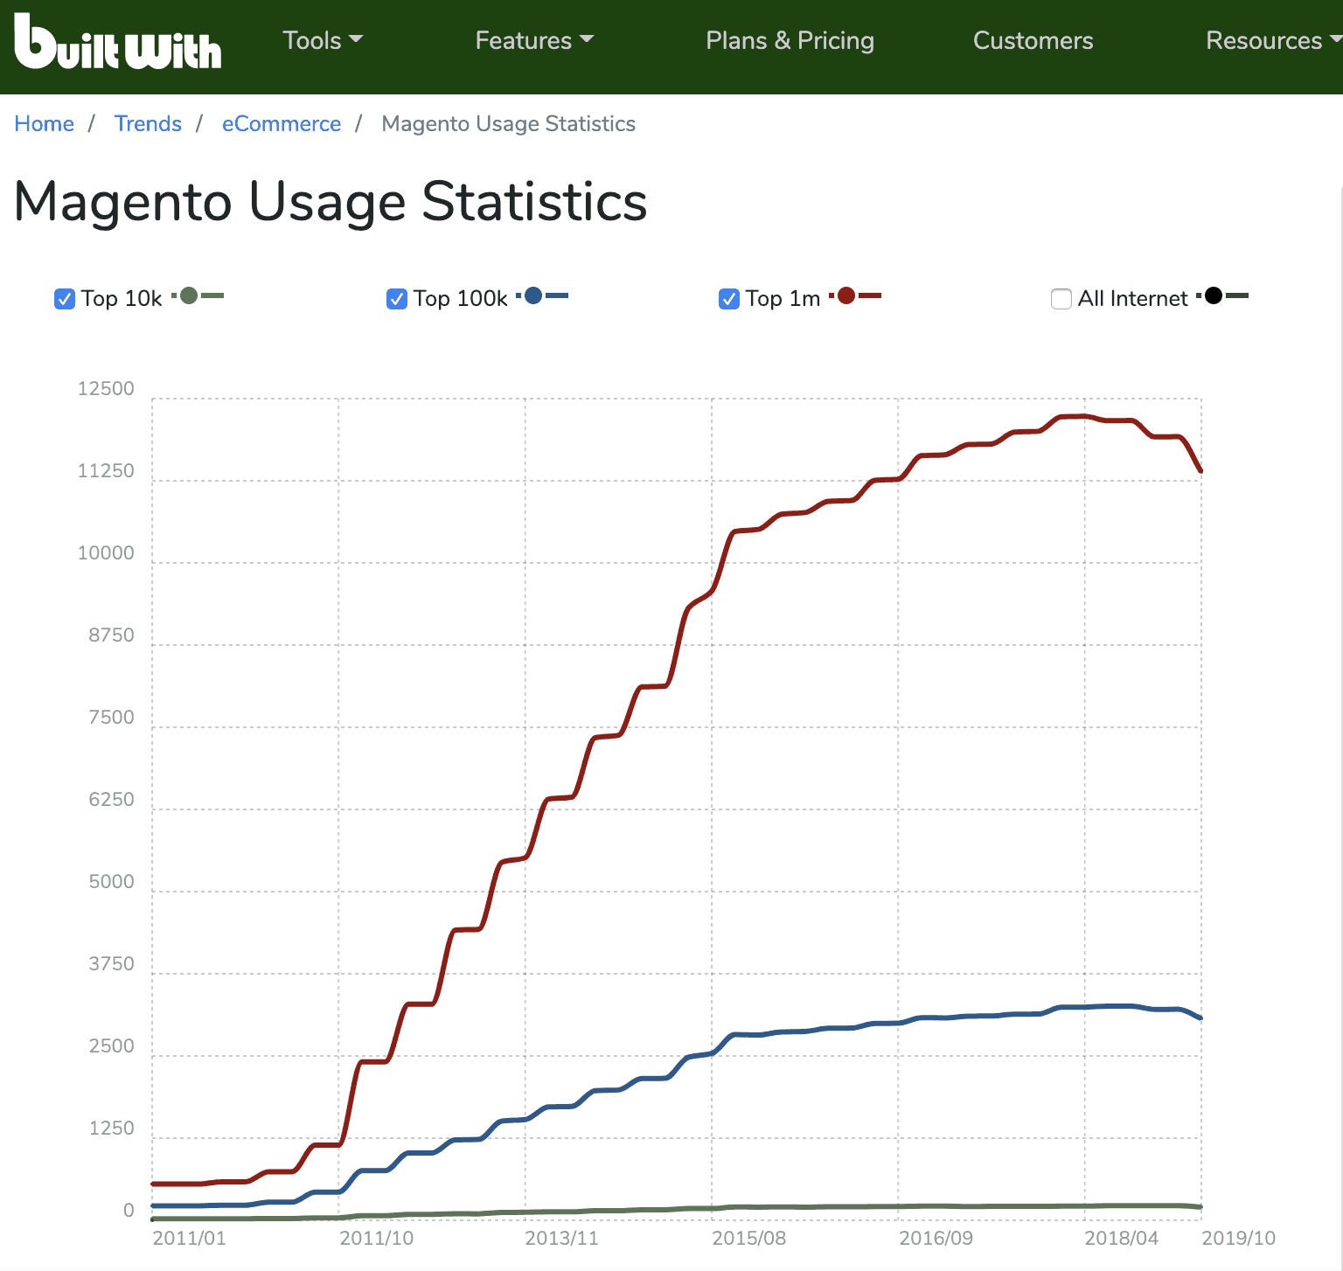1343x1271 pixels.
Task: Click the 2011/01 x-axis label
Action: [x=189, y=1239]
